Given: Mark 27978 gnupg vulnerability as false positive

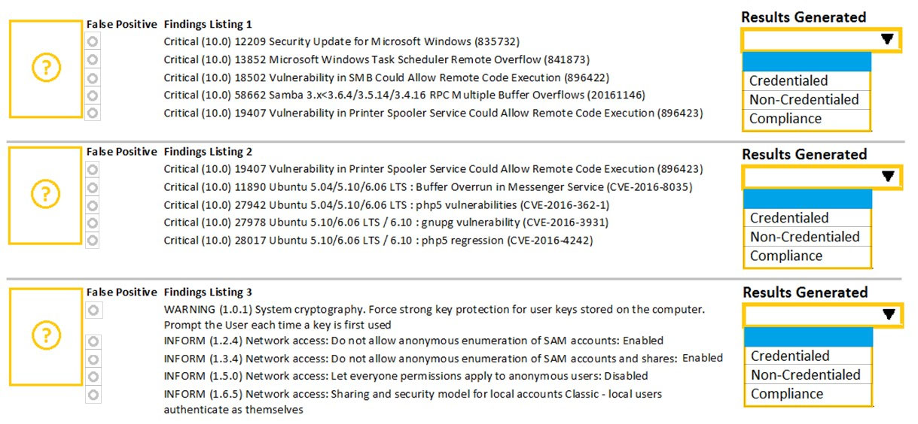Looking at the screenshot, I should point(93,223).
